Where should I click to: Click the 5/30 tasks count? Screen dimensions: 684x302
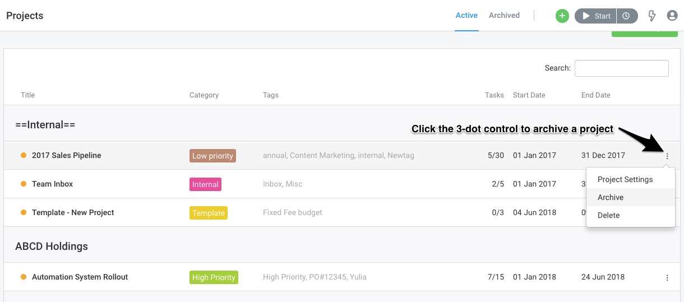pyautogui.click(x=496, y=155)
